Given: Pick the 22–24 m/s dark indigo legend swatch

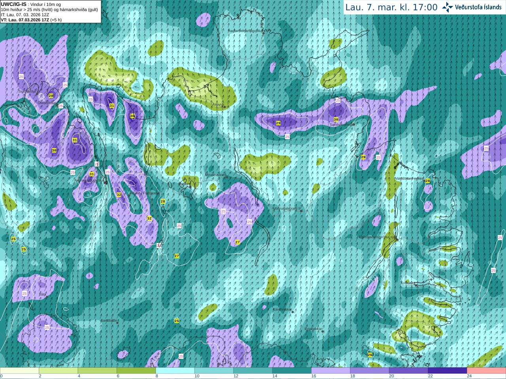Looking at the screenshot, I should [x=447, y=371].
